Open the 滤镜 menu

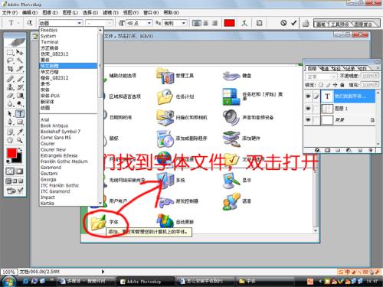(x=111, y=12)
